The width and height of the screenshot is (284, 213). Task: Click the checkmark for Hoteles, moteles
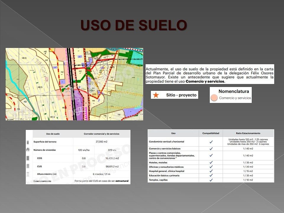(211, 162)
